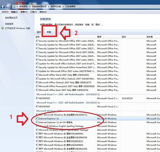Click icon of Word 2007 Help (KB963665) row

[x=37, y=75]
